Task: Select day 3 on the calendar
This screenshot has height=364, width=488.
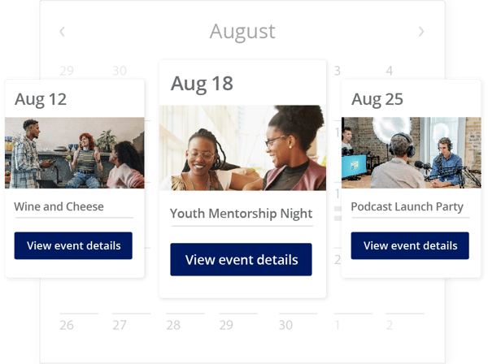Action: [337, 71]
